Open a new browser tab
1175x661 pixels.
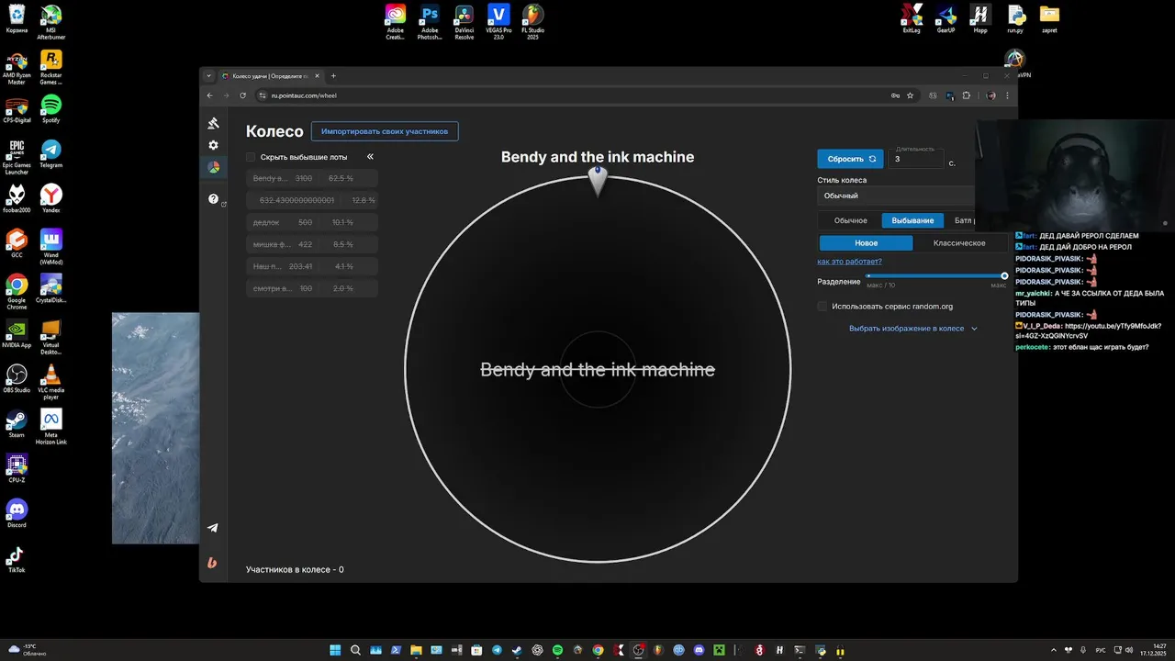pyautogui.click(x=333, y=76)
